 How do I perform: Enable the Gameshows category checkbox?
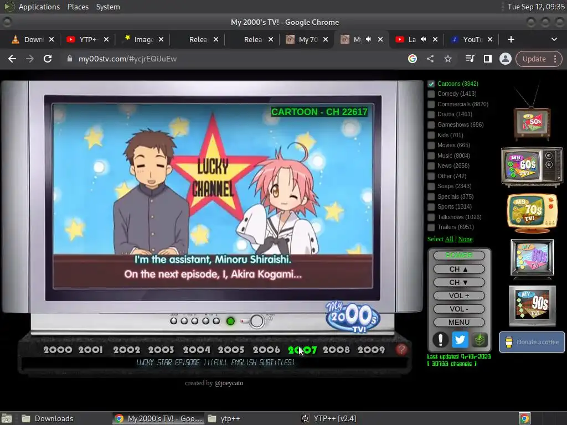(431, 125)
